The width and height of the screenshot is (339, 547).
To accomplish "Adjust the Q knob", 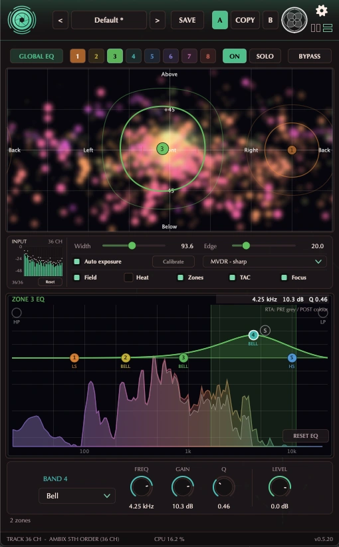I will [x=223, y=486].
